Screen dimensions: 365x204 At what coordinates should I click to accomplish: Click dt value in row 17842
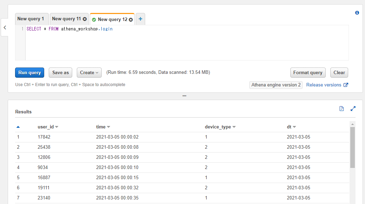click(x=298, y=137)
